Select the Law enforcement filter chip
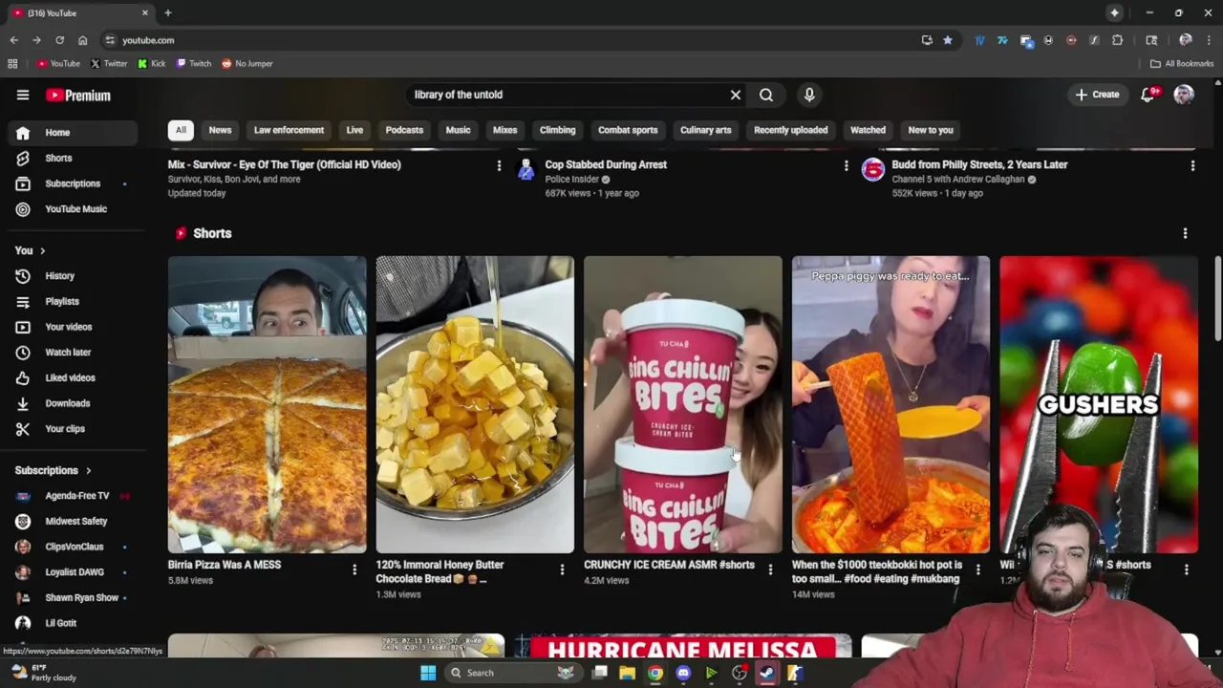The width and height of the screenshot is (1223, 688). pyautogui.click(x=289, y=130)
